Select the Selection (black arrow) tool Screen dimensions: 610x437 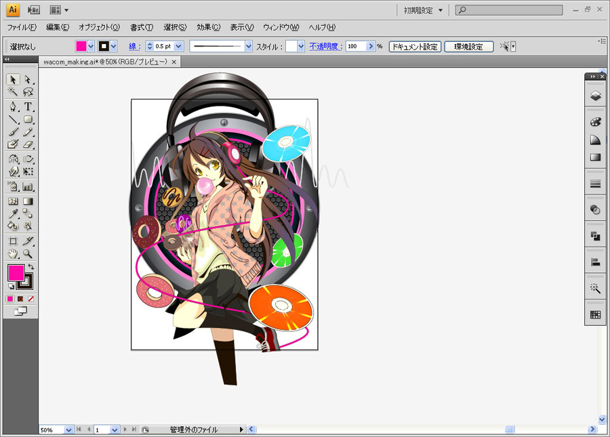13,80
